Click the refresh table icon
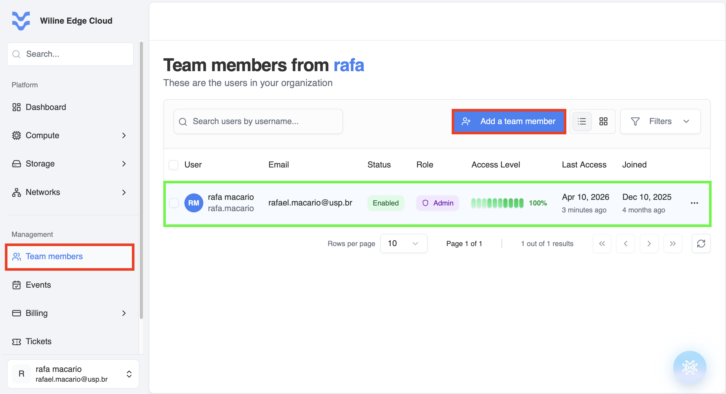The image size is (726, 394). tap(701, 243)
